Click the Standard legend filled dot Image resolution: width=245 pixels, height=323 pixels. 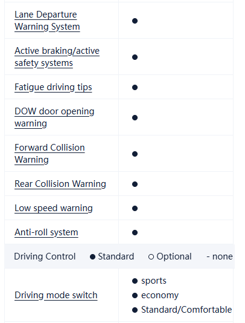point(93,257)
